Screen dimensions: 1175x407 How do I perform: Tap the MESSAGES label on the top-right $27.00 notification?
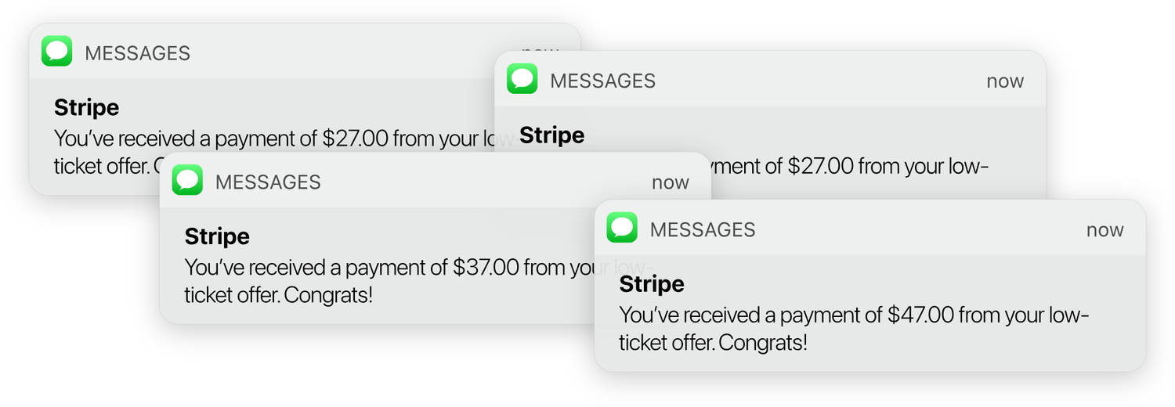pos(602,81)
